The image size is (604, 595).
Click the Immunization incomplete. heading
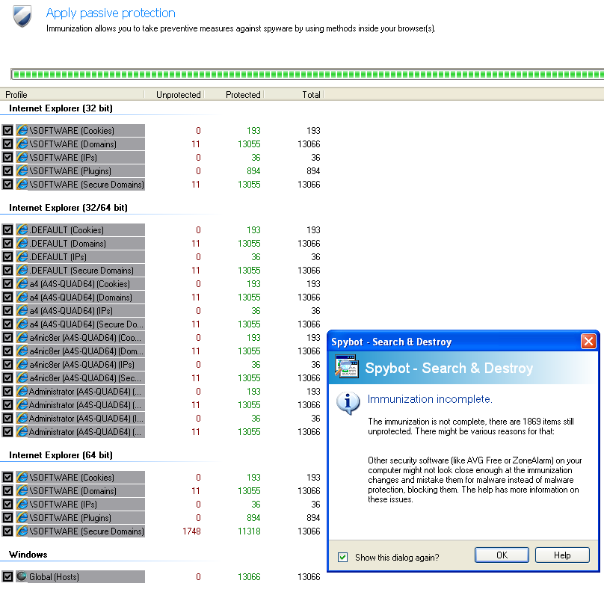point(430,399)
